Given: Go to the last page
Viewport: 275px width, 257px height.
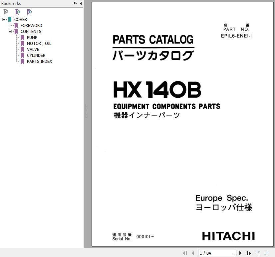Looking at the screenshot, I should (249, 253).
